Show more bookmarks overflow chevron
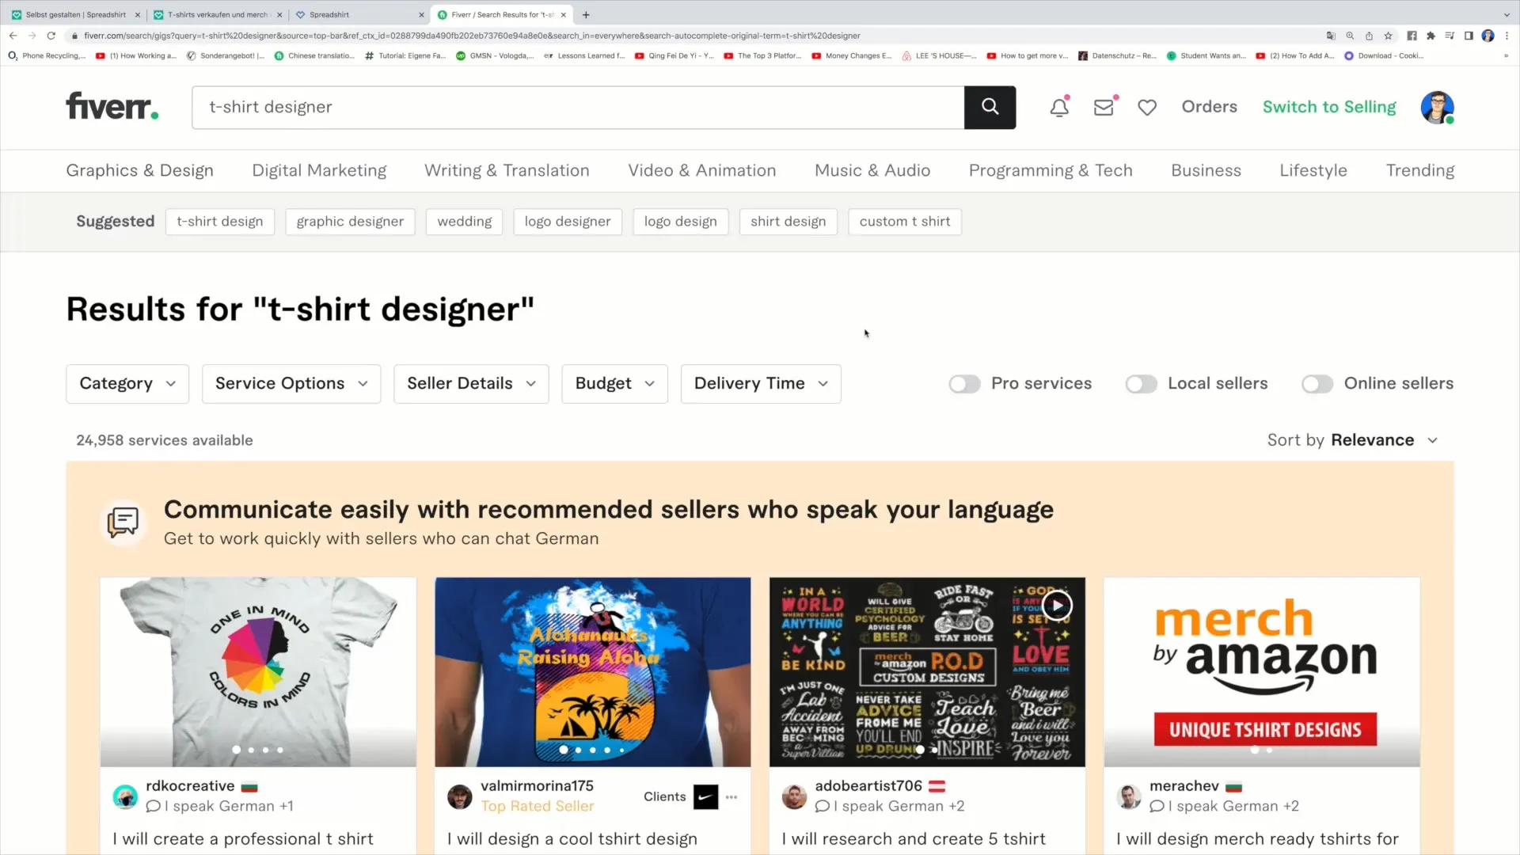The width and height of the screenshot is (1520, 855). click(1506, 55)
